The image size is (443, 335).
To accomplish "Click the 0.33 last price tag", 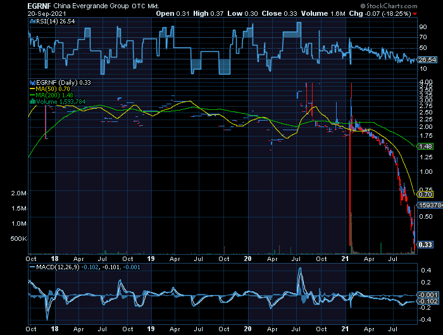I will [x=425, y=245].
